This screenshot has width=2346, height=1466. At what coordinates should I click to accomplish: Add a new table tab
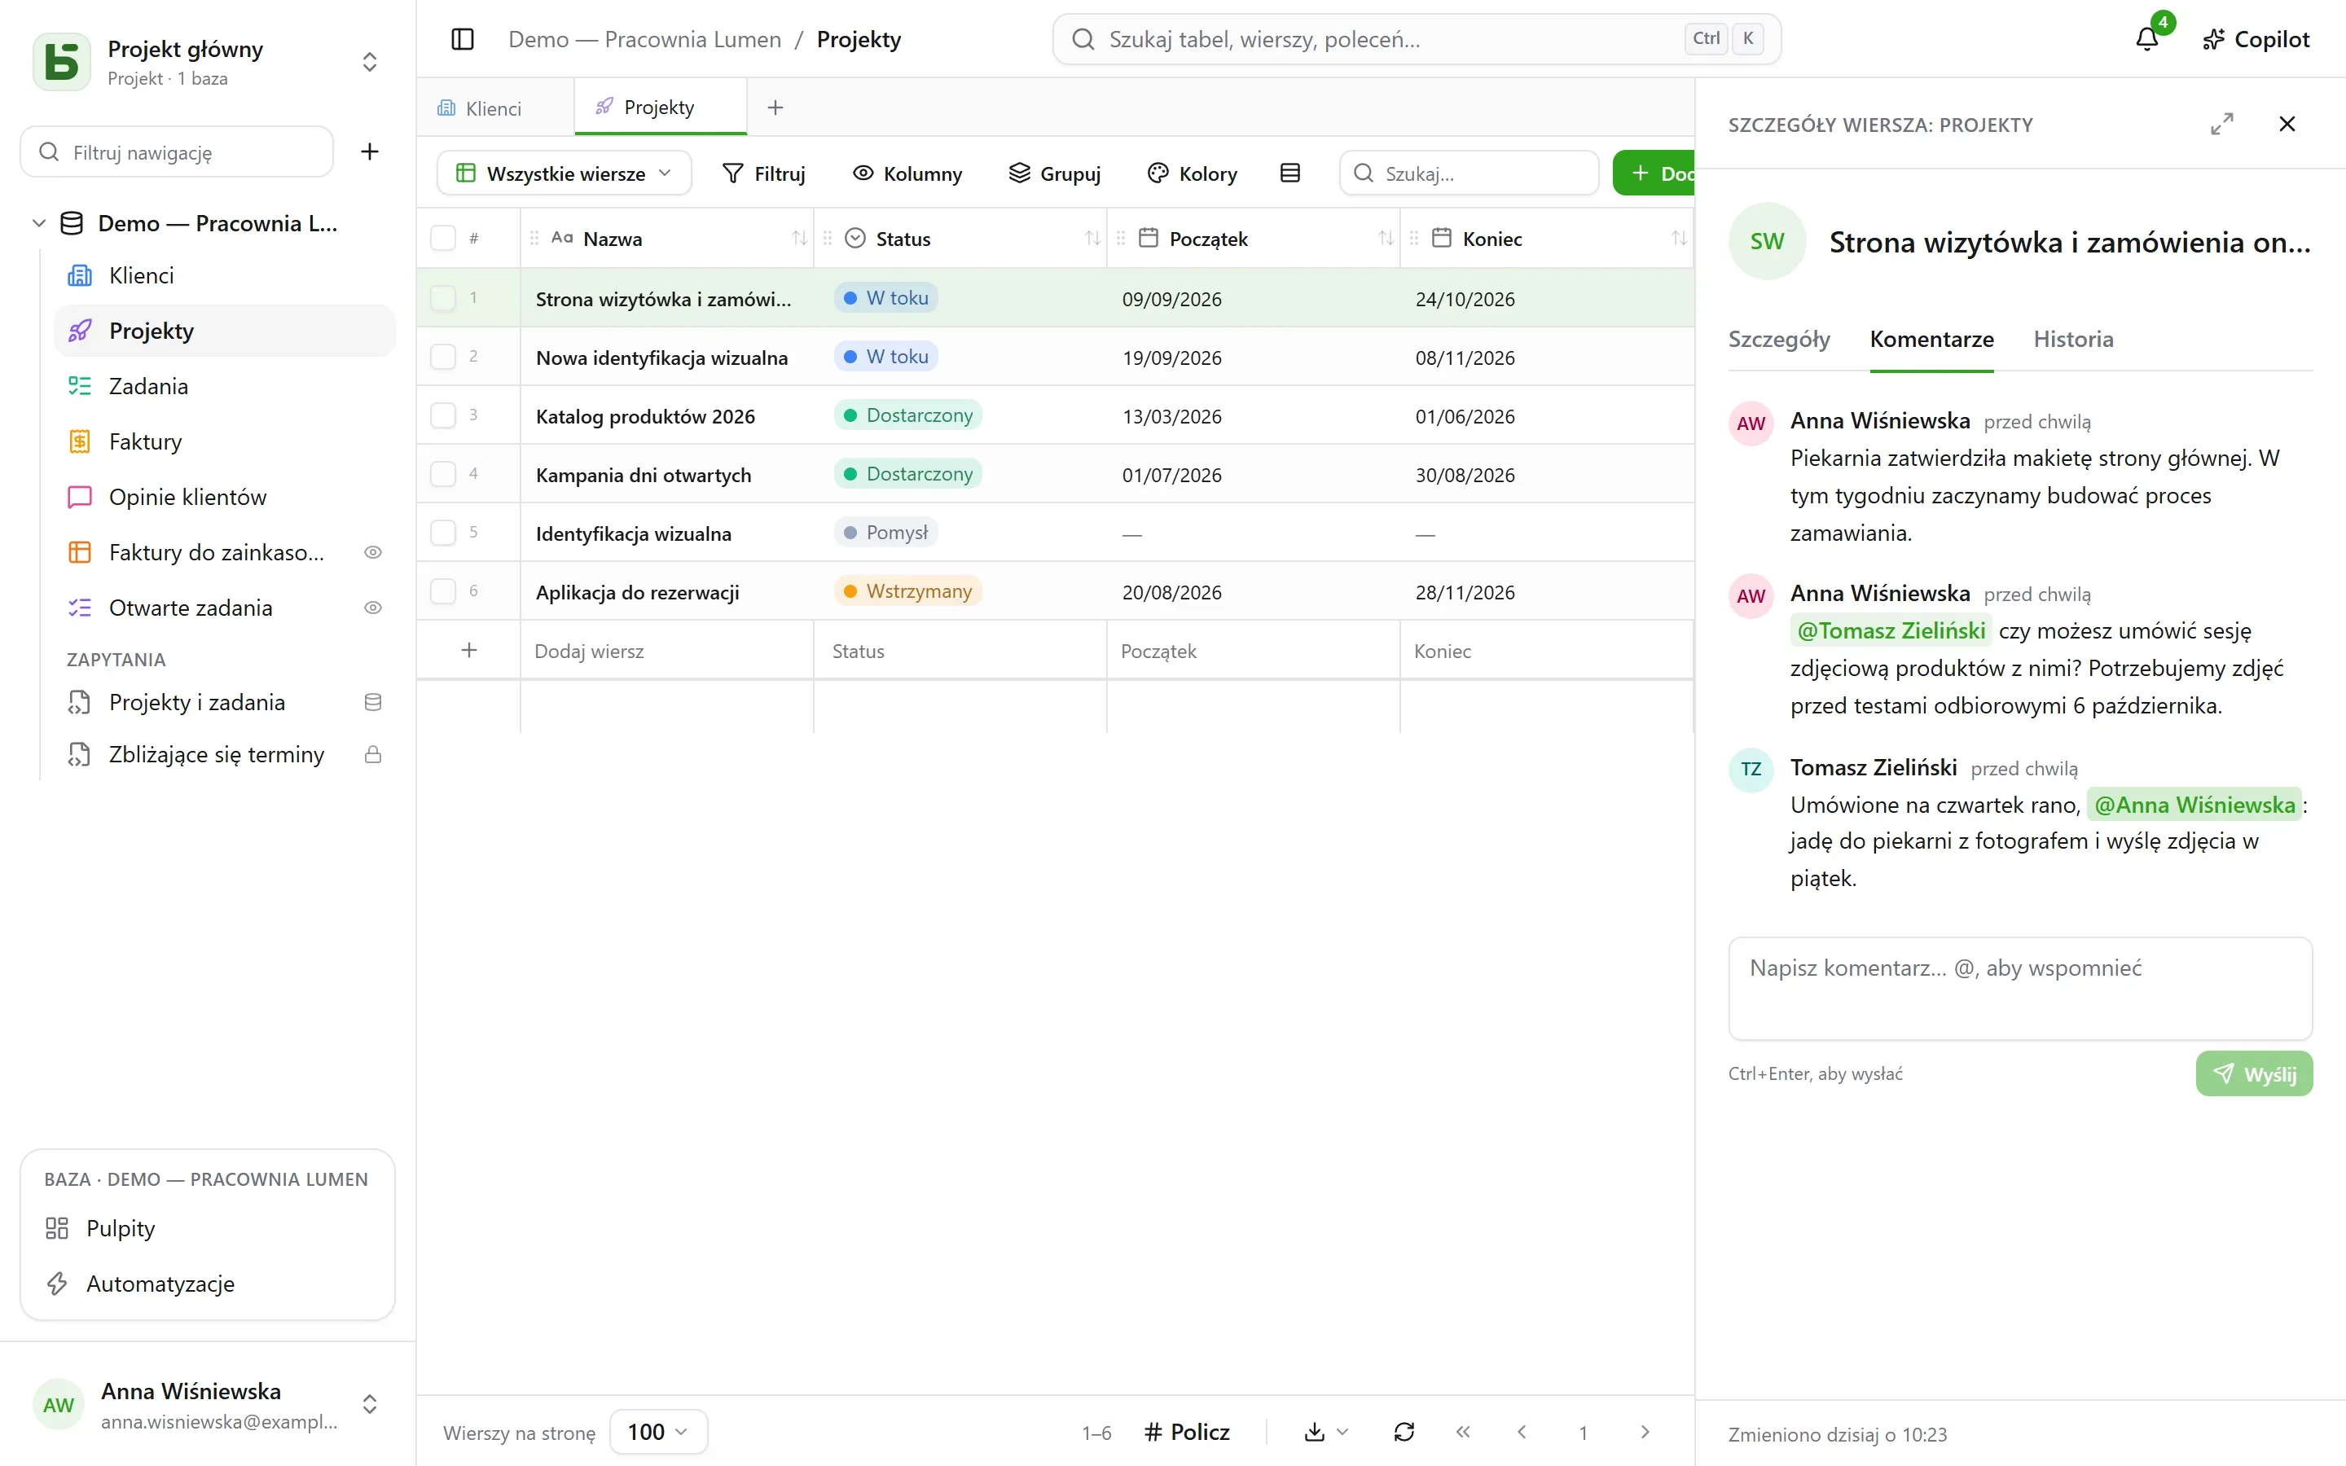tap(775, 108)
